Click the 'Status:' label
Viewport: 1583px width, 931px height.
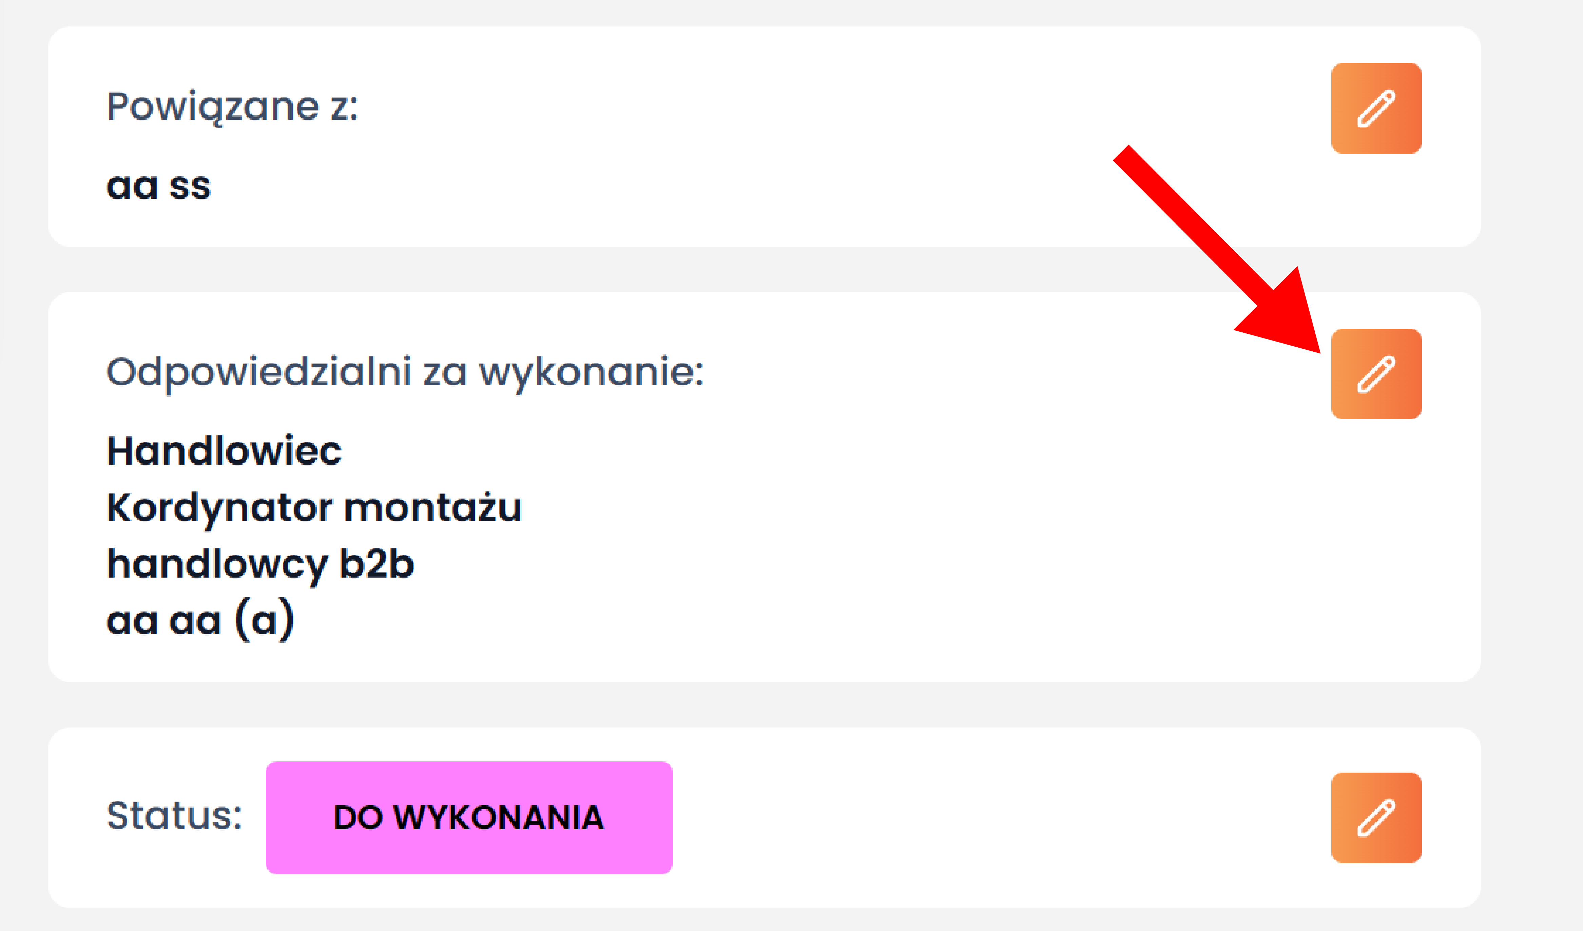[x=174, y=816]
